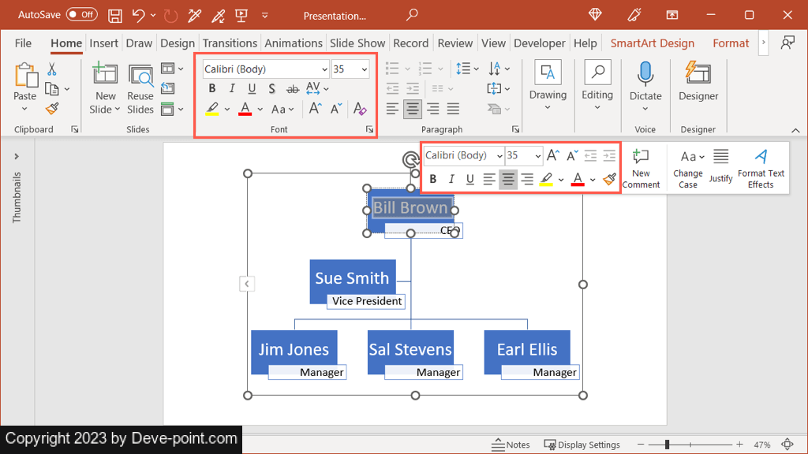Click the Dictate microphone icon
The height and width of the screenshot is (454, 808).
645,76
